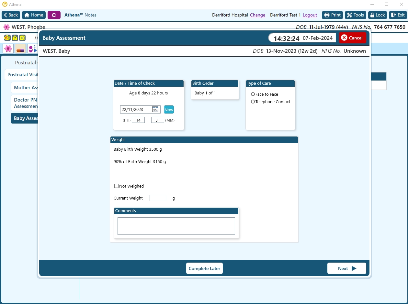This screenshot has height=304, width=408.
Task: Click the Weight section header
Action: click(204, 140)
